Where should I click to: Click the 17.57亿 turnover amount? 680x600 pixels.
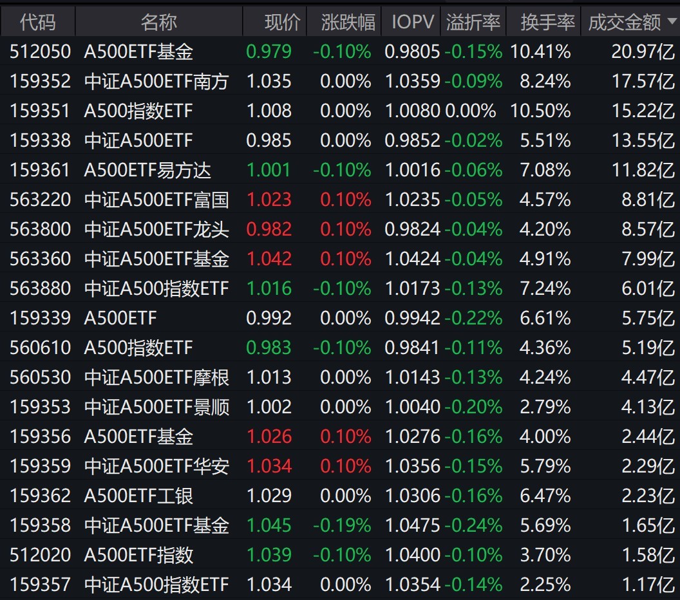tap(643, 81)
